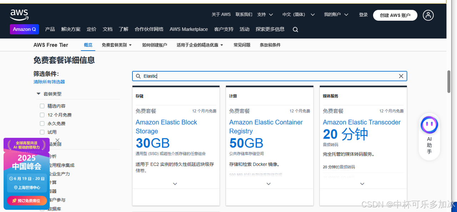Image resolution: width=457 pixels, height=212 pixels.
Task: Click the AWS logo
Action: [19, 15]
